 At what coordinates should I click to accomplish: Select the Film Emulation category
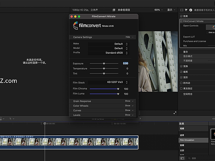click(193, 140)
